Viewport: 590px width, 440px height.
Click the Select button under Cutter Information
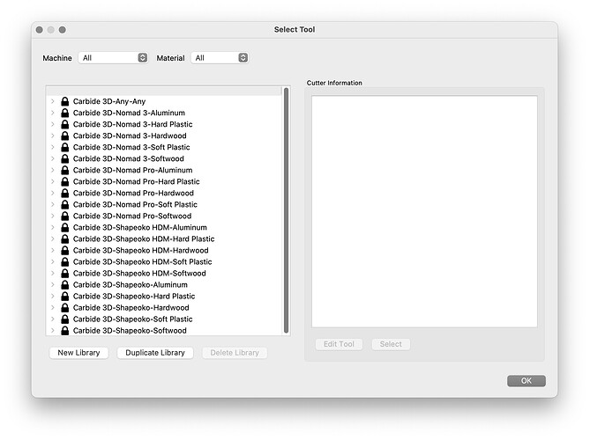391,344
